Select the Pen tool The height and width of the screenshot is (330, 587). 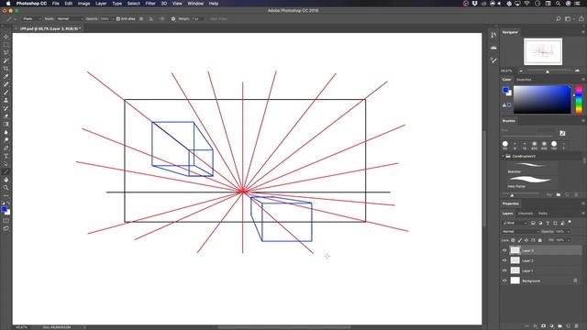point(6,148)
